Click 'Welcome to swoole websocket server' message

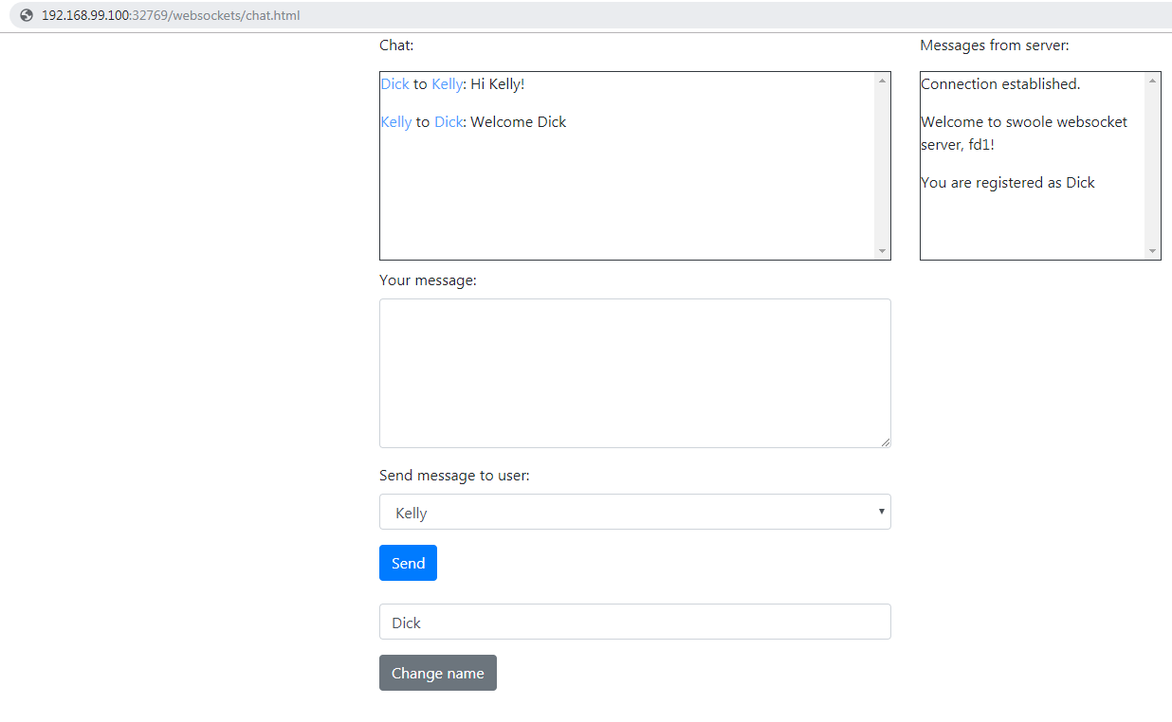click(x=1024, y=133)
